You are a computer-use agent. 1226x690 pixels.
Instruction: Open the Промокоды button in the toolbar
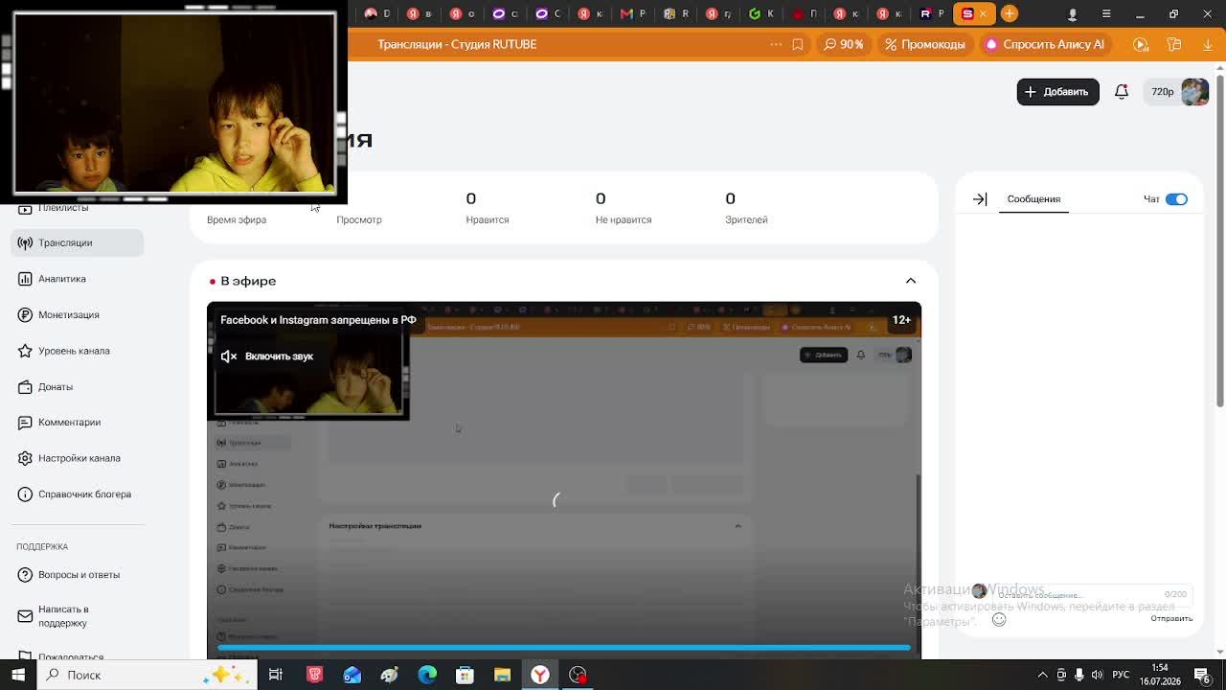click(925, 44)
